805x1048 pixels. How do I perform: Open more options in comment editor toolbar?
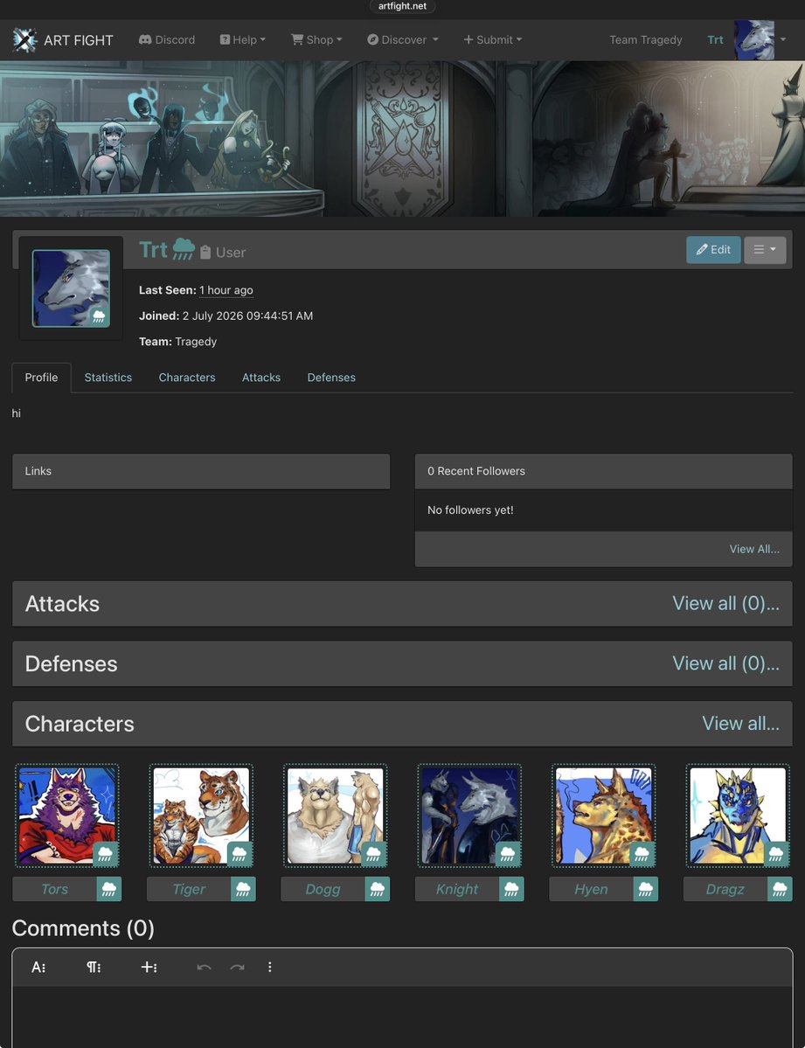click(x=269, y=967)
